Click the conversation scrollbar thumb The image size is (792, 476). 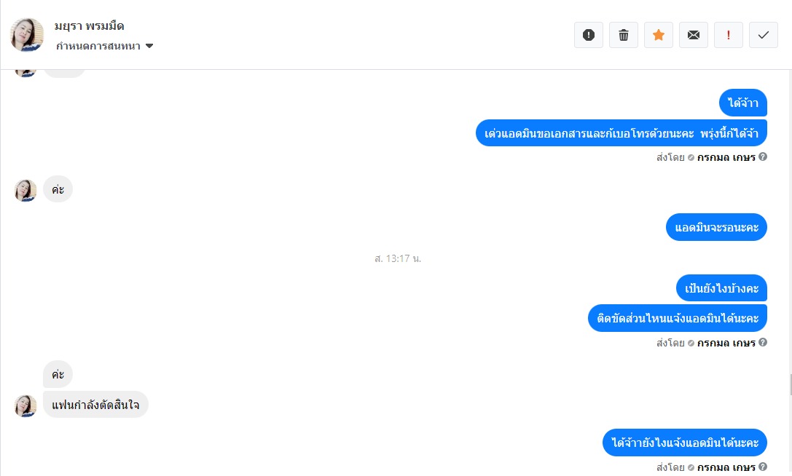(x=791, y=384)
